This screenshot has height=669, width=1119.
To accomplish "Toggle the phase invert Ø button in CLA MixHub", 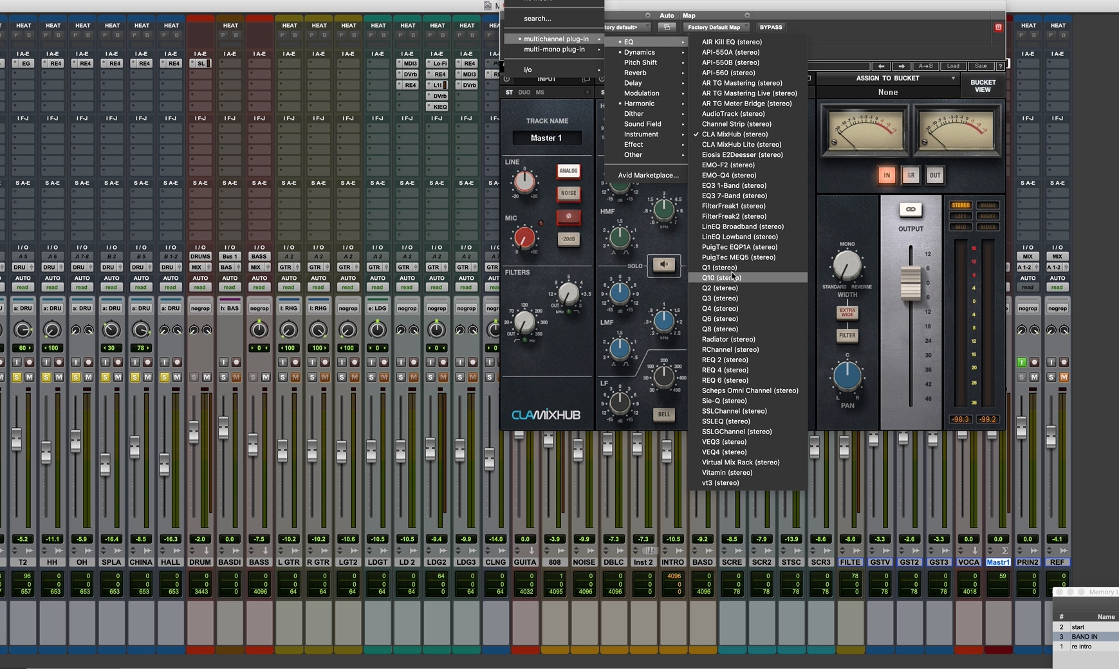I will click(568, 216).
